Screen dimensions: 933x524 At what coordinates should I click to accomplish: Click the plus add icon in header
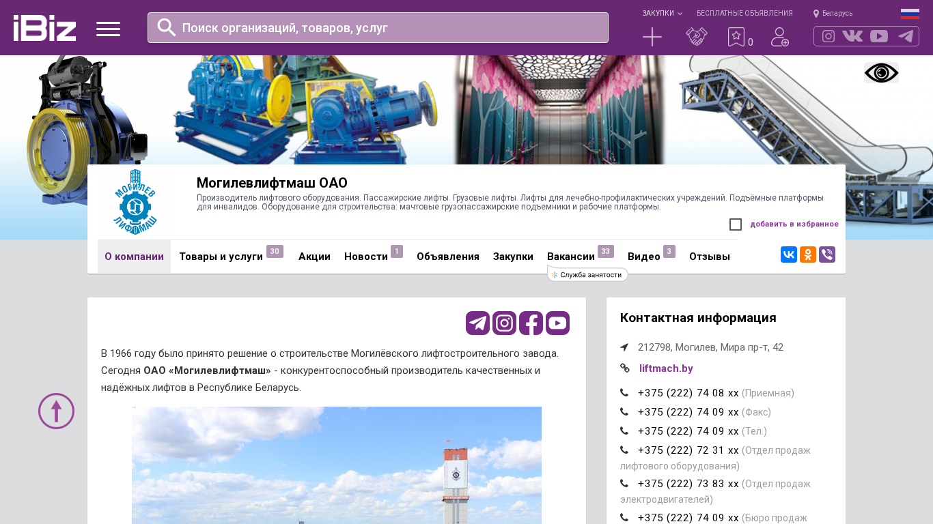point(652,37)
